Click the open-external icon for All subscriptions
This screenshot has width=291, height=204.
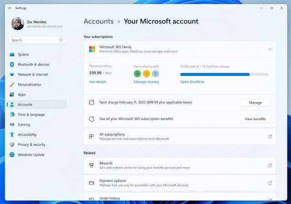(270, 137)
